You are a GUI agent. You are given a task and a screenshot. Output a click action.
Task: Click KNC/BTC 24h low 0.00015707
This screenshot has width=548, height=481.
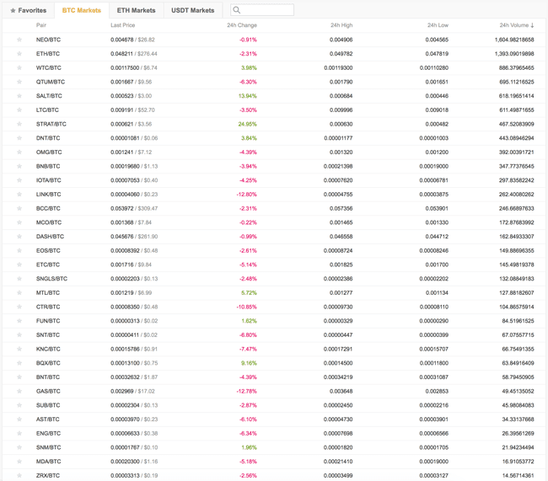coord(433,349)
